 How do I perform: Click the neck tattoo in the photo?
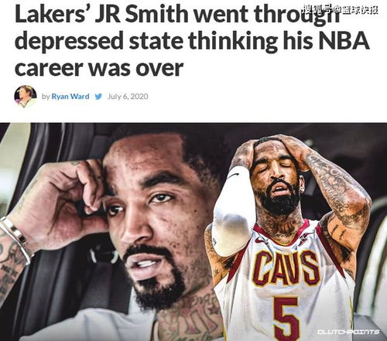pos(190,319)
